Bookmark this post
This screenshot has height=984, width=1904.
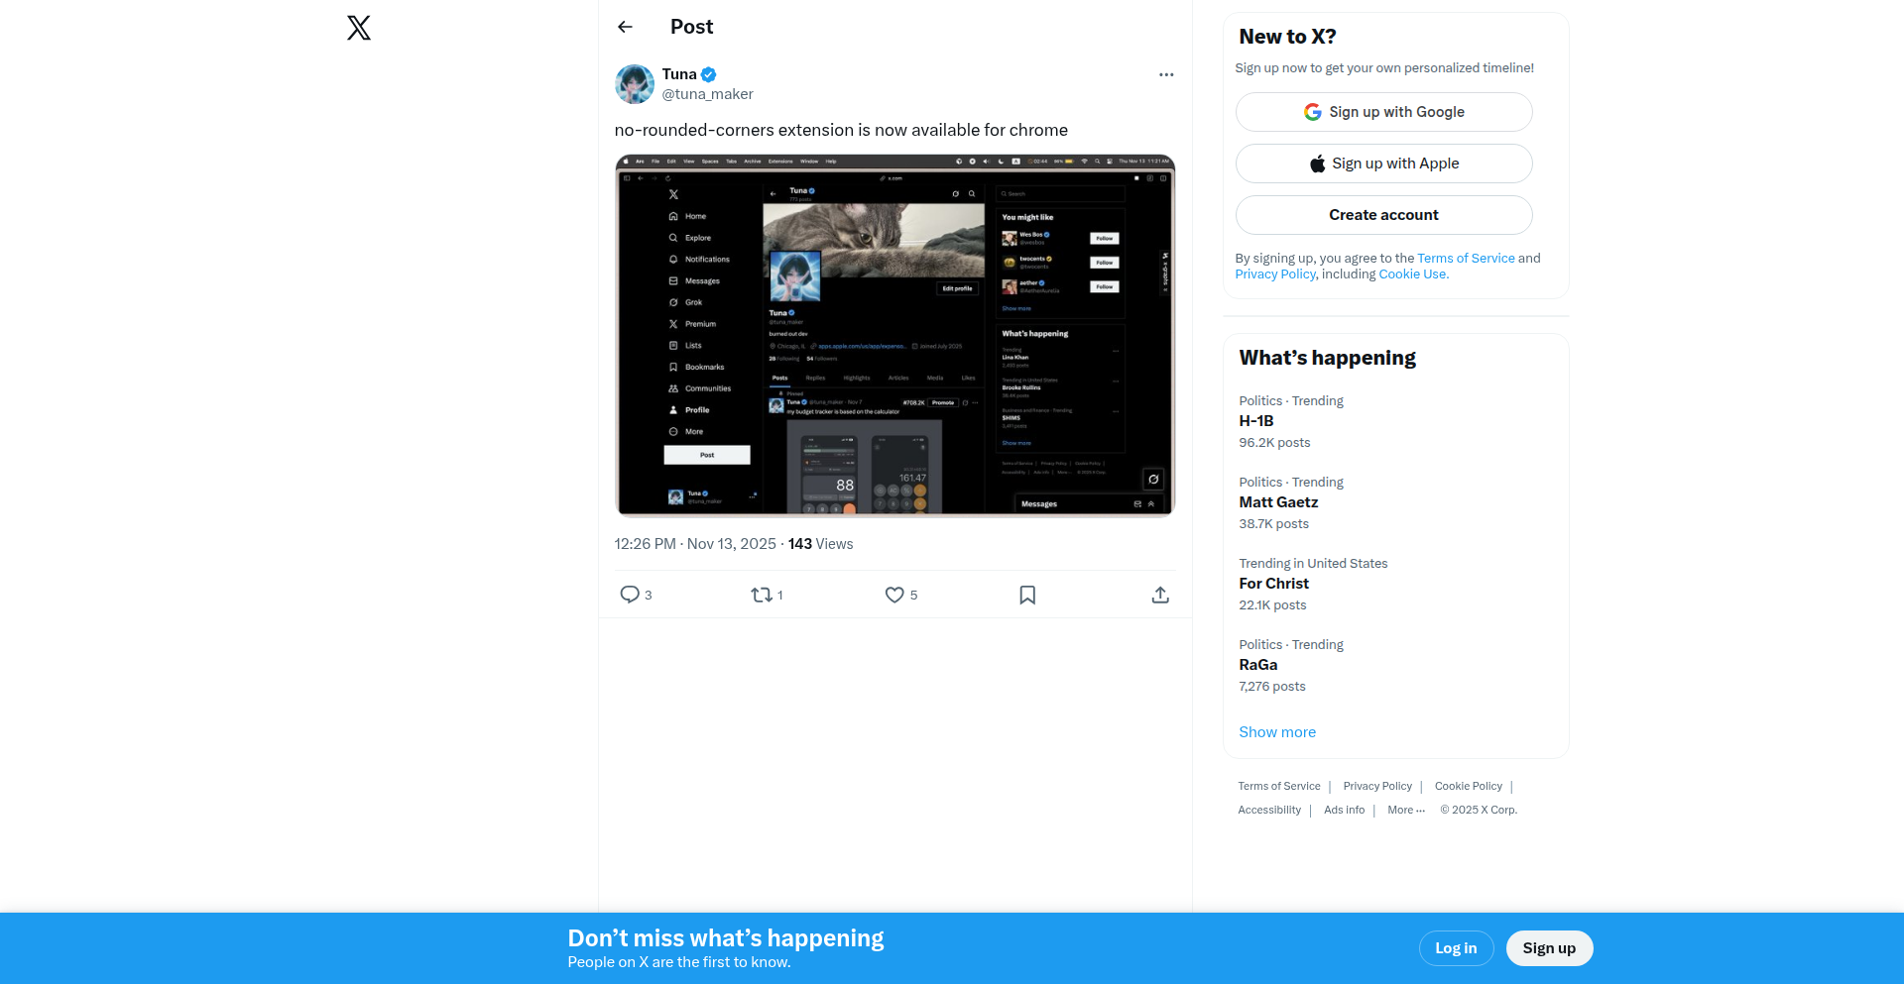pos(1027,595)
